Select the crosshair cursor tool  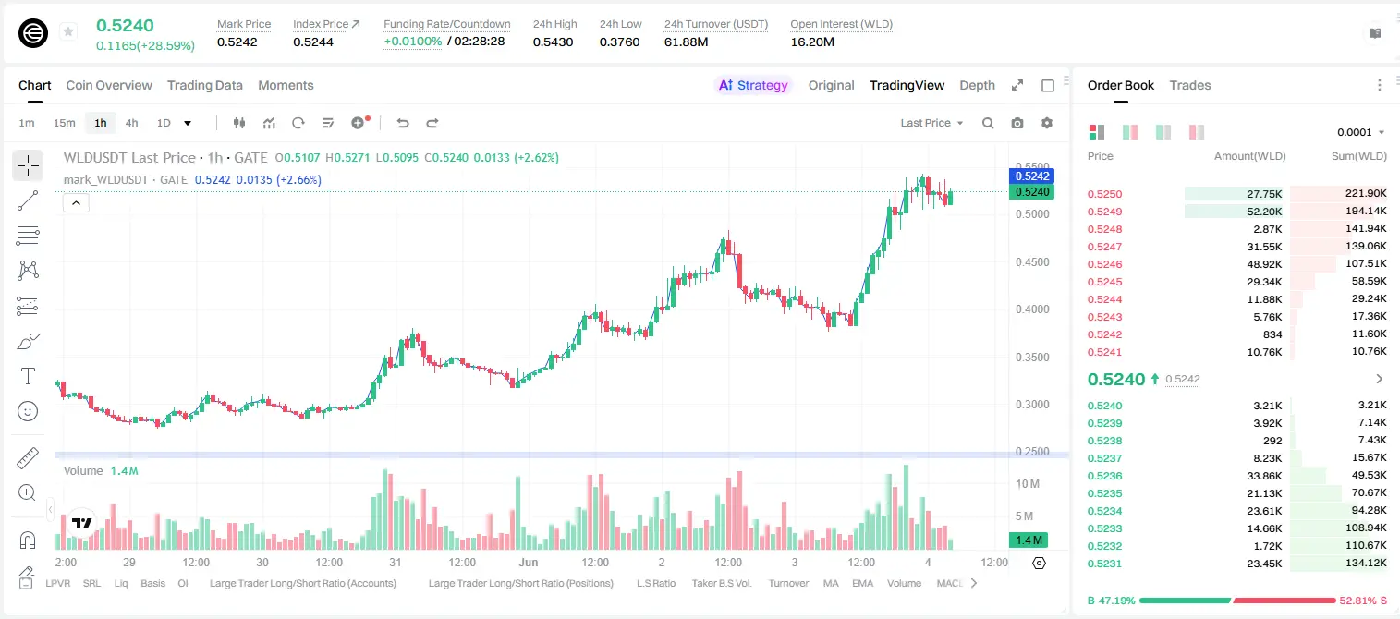point(28,165)
